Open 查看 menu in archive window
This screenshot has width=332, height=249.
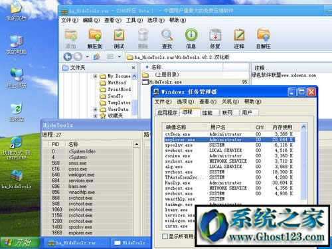coord(113,21)
